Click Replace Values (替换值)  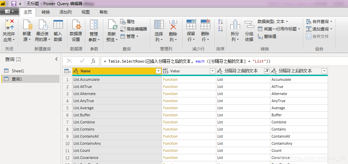tap(267, 36)
